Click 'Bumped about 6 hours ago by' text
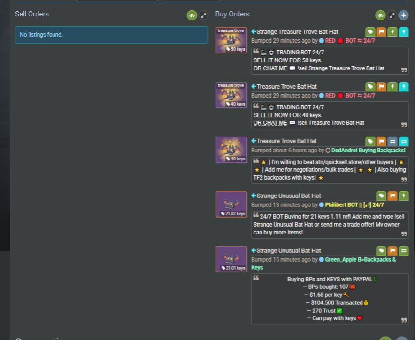 (288, 151)
